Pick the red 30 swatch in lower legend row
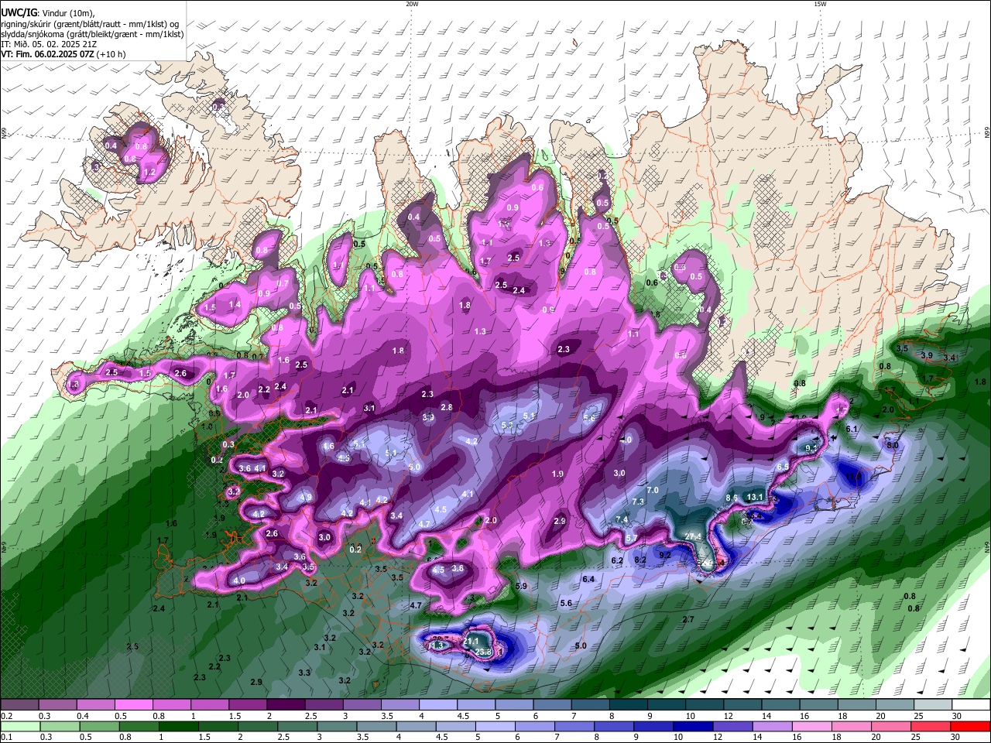 click(972, 726)
